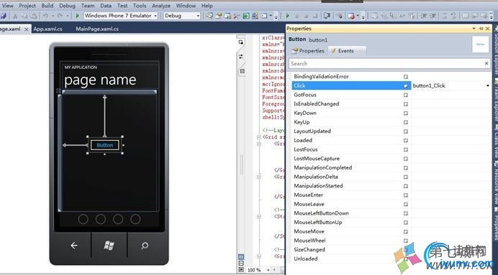
Task: Click the phone Search magnifier button
Action: (x=145, y=246)
